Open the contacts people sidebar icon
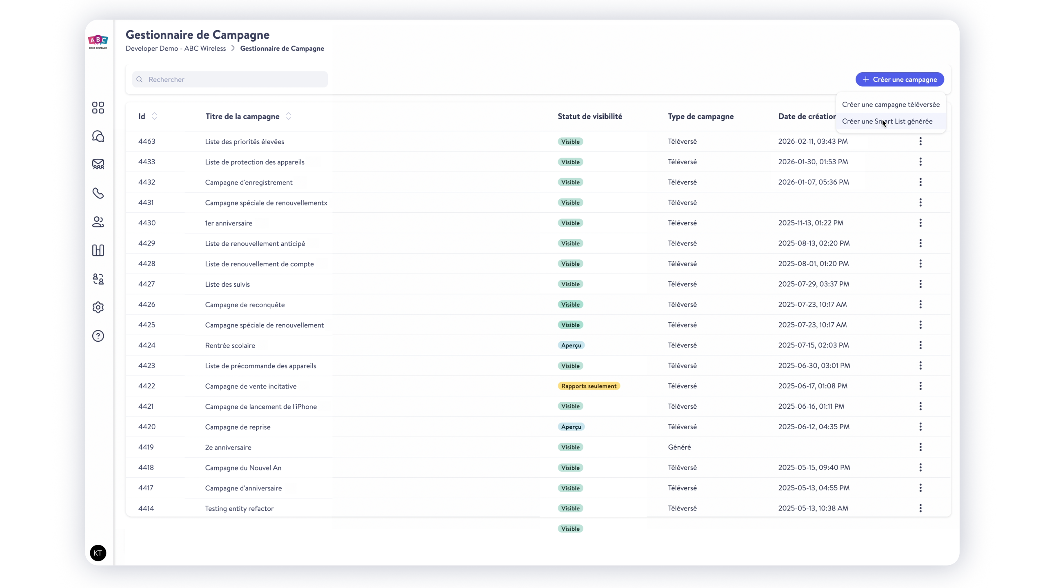The height and width of the screenshot is (588, 1045). point(98,222)
